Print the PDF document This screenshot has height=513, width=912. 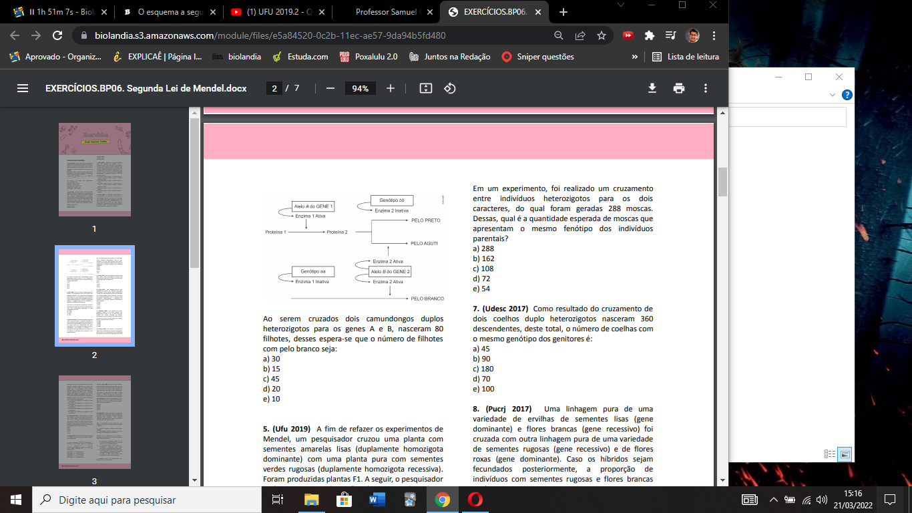pyautogui.click(x=679, y=88)
